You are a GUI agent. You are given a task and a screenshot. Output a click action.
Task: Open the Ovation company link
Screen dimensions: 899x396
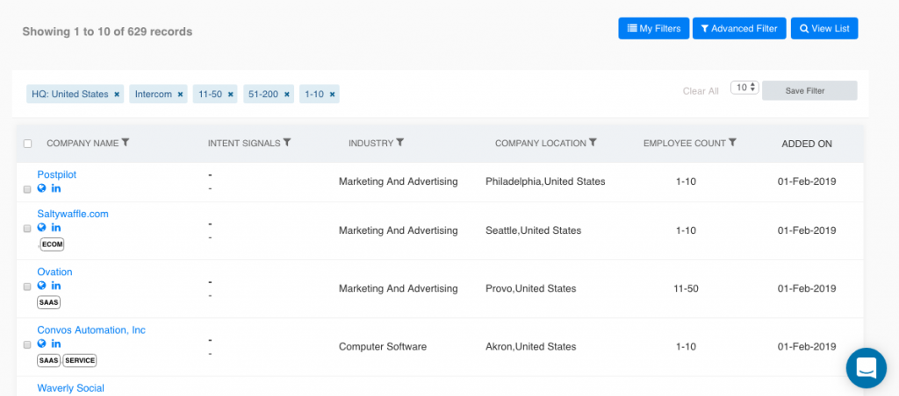(x=55, y=272)
